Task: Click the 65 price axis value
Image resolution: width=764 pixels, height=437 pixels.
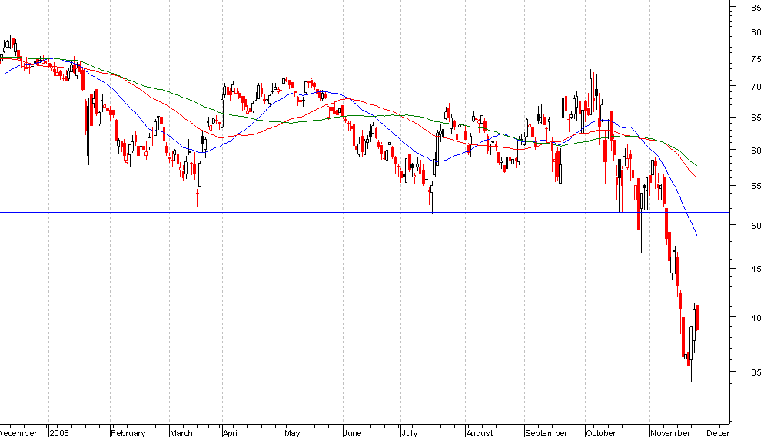Action: pyautogui.click(x=756, y=118)
